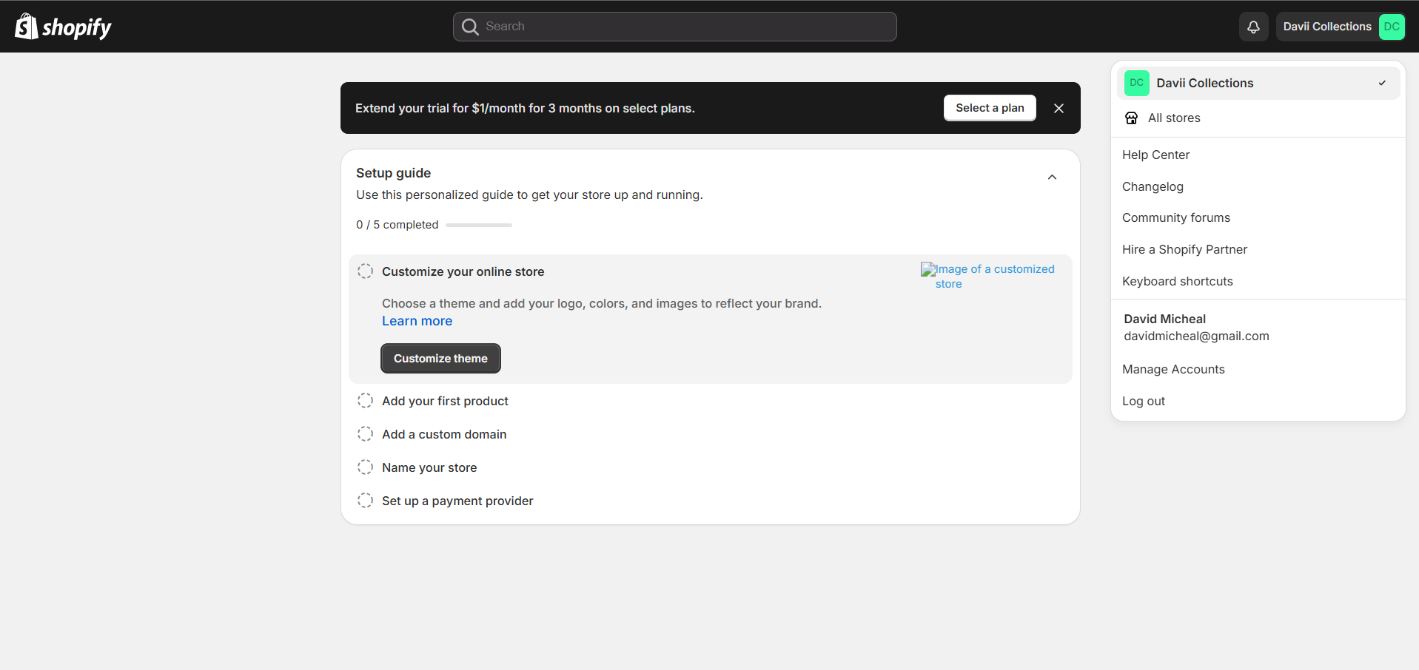Expand Add a custom domain step
Viewport: 1419px width, 670px height.
444,434
